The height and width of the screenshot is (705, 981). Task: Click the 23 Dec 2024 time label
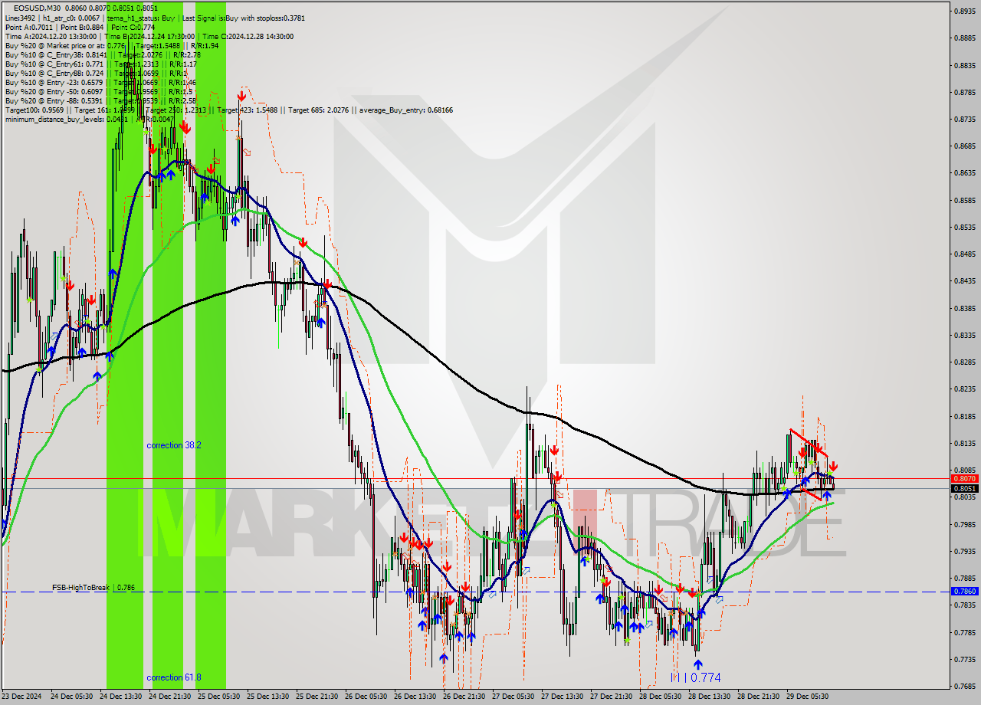[21, 697]
